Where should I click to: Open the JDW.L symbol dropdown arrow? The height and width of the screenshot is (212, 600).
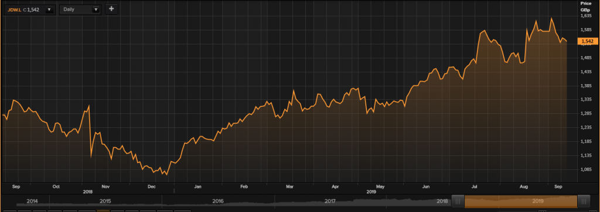49,9
